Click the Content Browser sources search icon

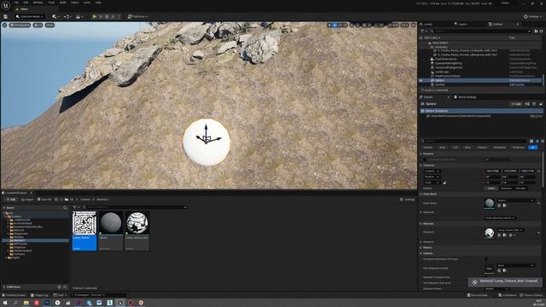[65, 208]
